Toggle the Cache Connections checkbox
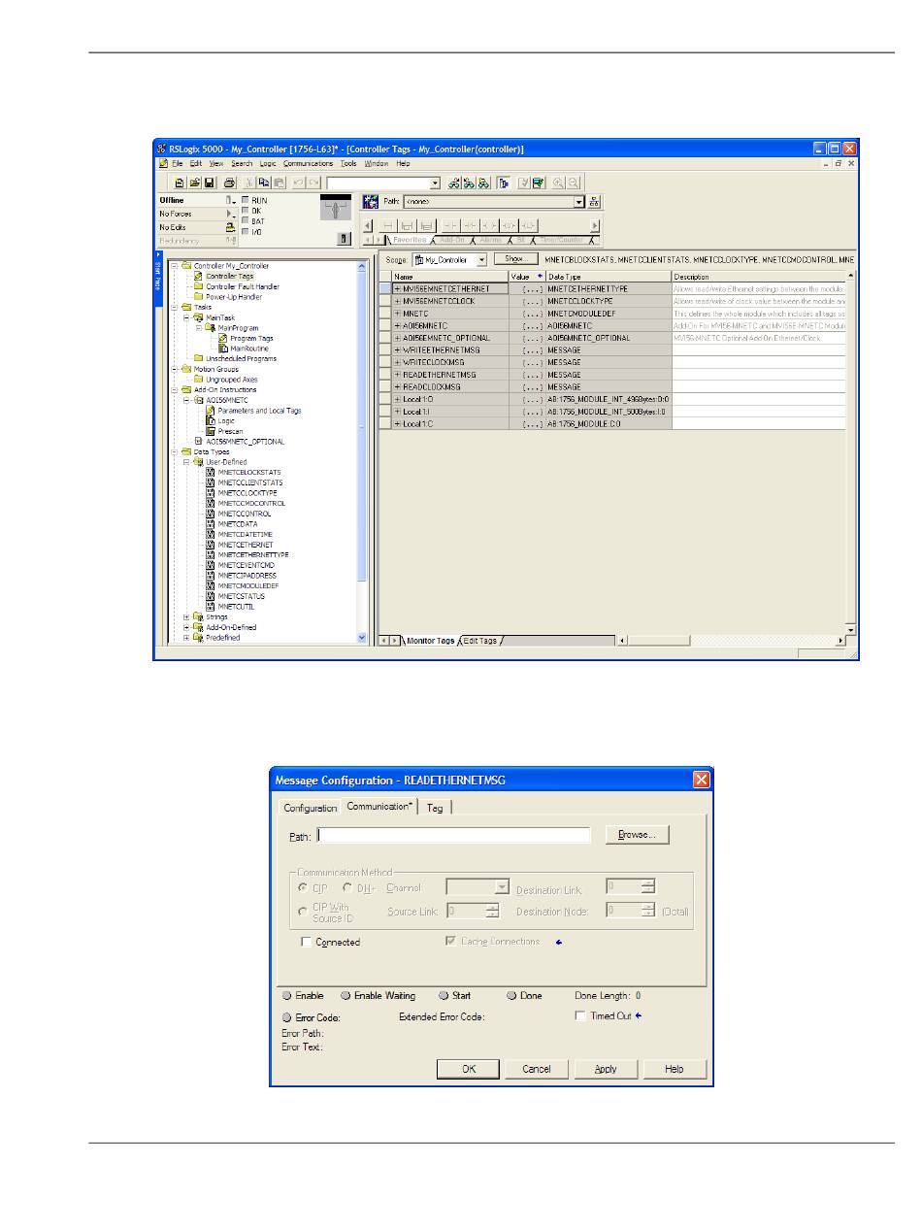The width and height of the screenshot is (922, 1230). [452, 942]
